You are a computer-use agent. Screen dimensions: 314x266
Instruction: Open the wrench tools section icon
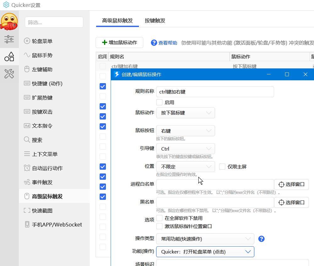click(9, 73)
